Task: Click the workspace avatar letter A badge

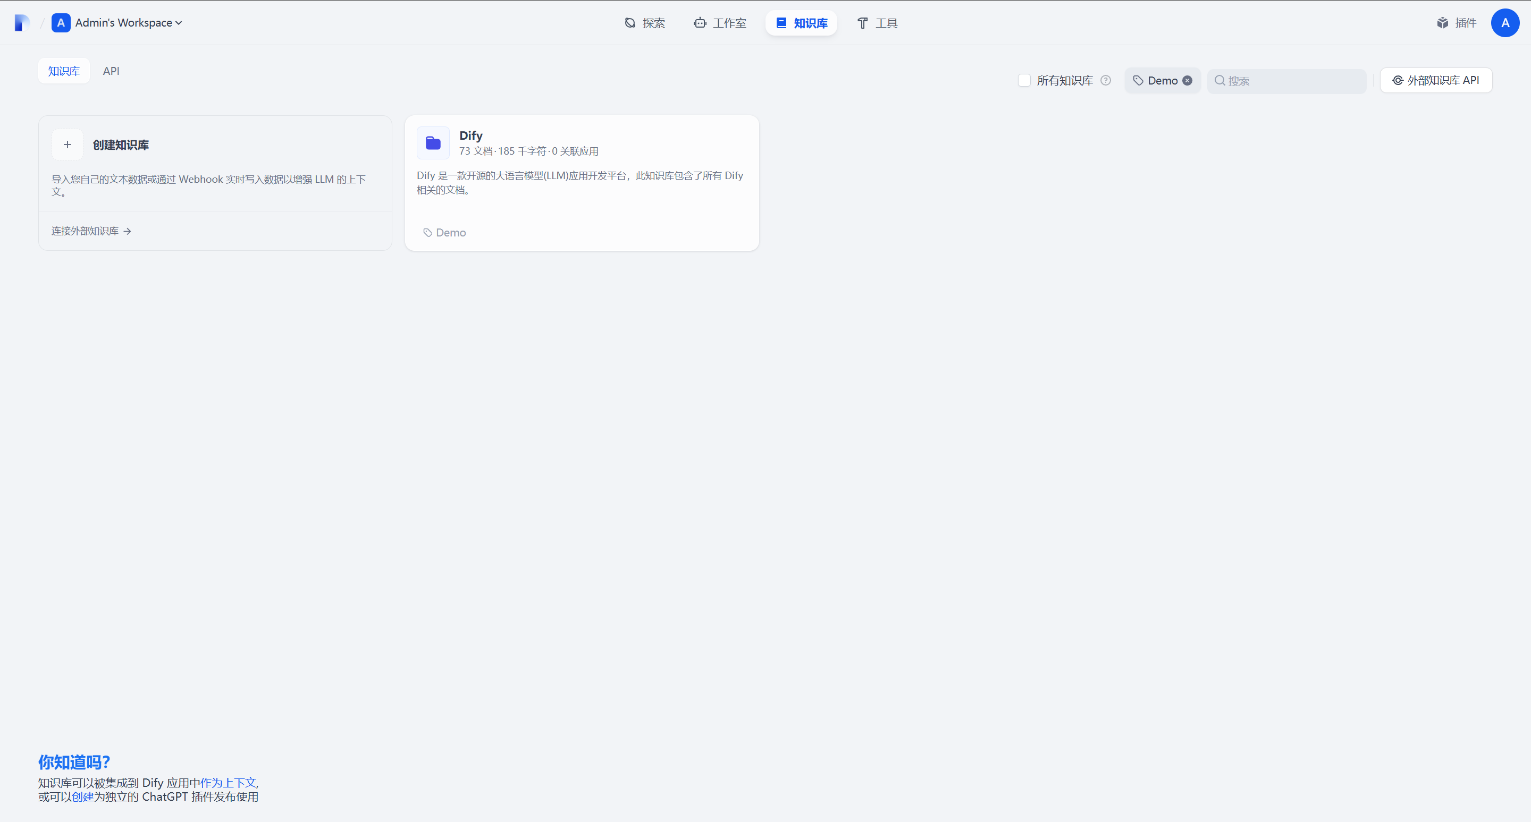Action: pos(61,22)
